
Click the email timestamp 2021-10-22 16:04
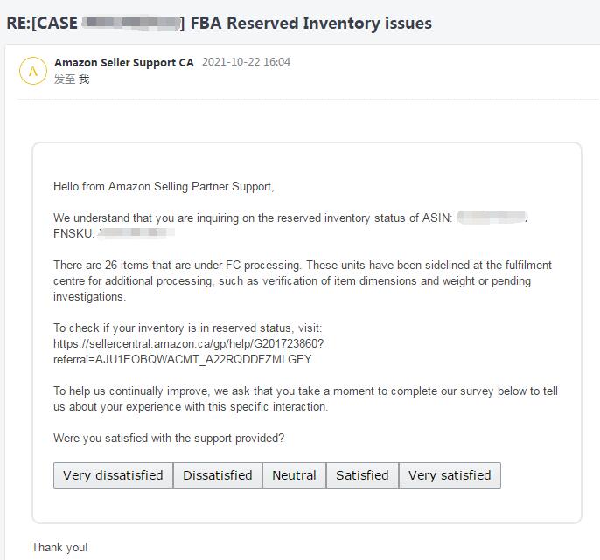[246, 62]
